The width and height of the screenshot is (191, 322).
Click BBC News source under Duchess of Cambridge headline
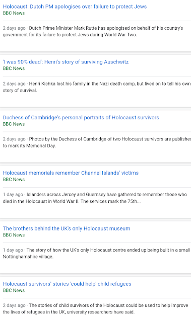point(14,124)
